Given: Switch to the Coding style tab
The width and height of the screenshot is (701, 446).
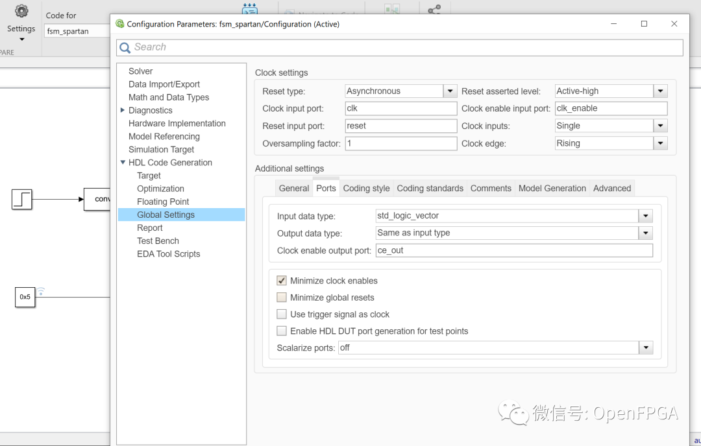Looking at the screenshot, I should [366, 189].
